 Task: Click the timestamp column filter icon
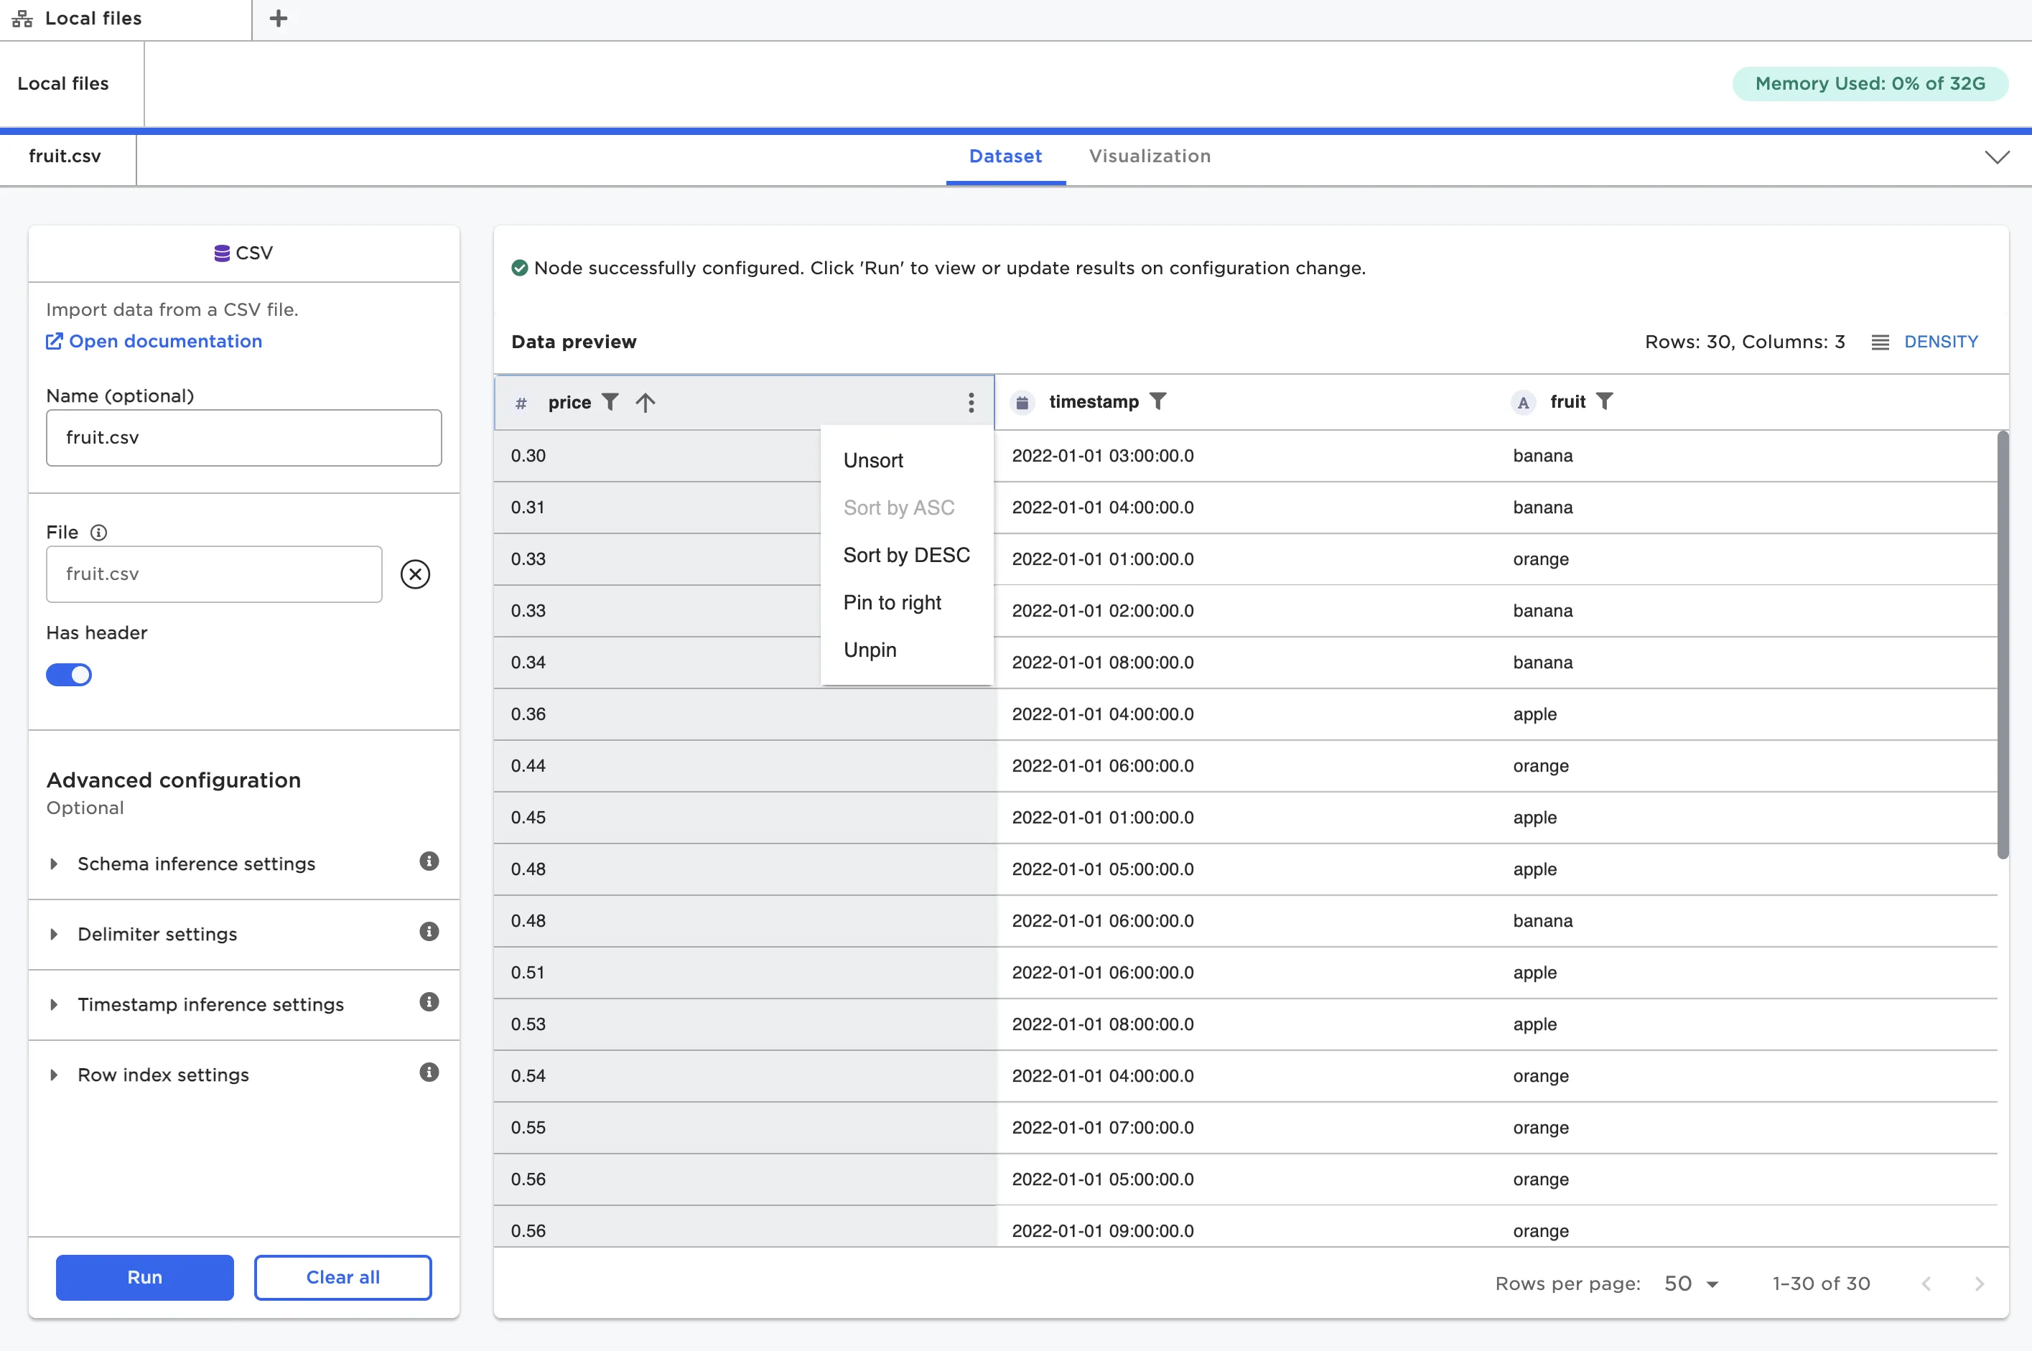[1158, 401]
